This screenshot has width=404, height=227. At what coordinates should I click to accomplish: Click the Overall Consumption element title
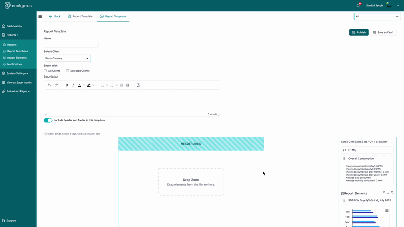point(361,159)
